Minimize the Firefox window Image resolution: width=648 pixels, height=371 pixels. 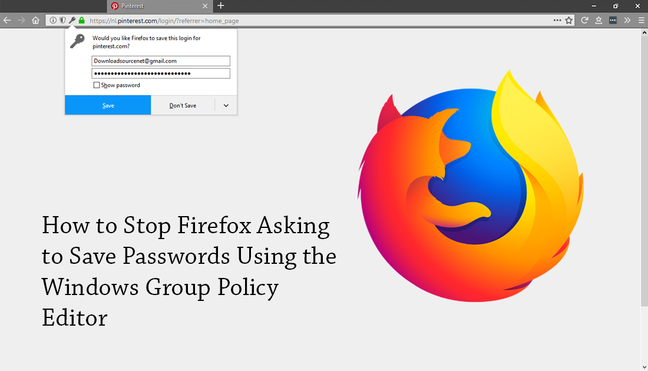[x=594, y=6]
